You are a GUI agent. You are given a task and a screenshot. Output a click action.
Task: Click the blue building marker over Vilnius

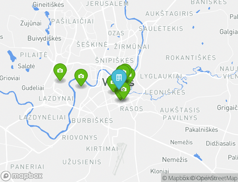(119, 78)
